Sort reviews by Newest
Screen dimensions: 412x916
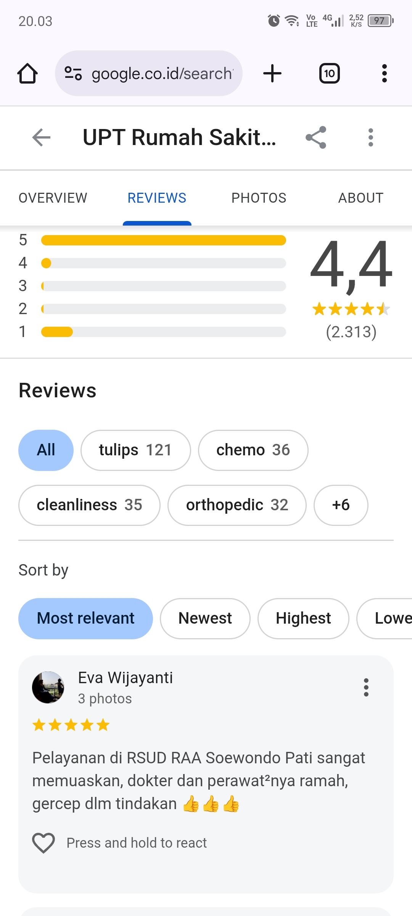coord(205,618)
